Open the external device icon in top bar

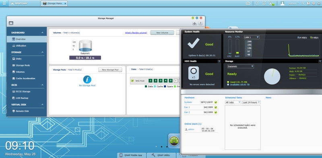tap(264, 3)
